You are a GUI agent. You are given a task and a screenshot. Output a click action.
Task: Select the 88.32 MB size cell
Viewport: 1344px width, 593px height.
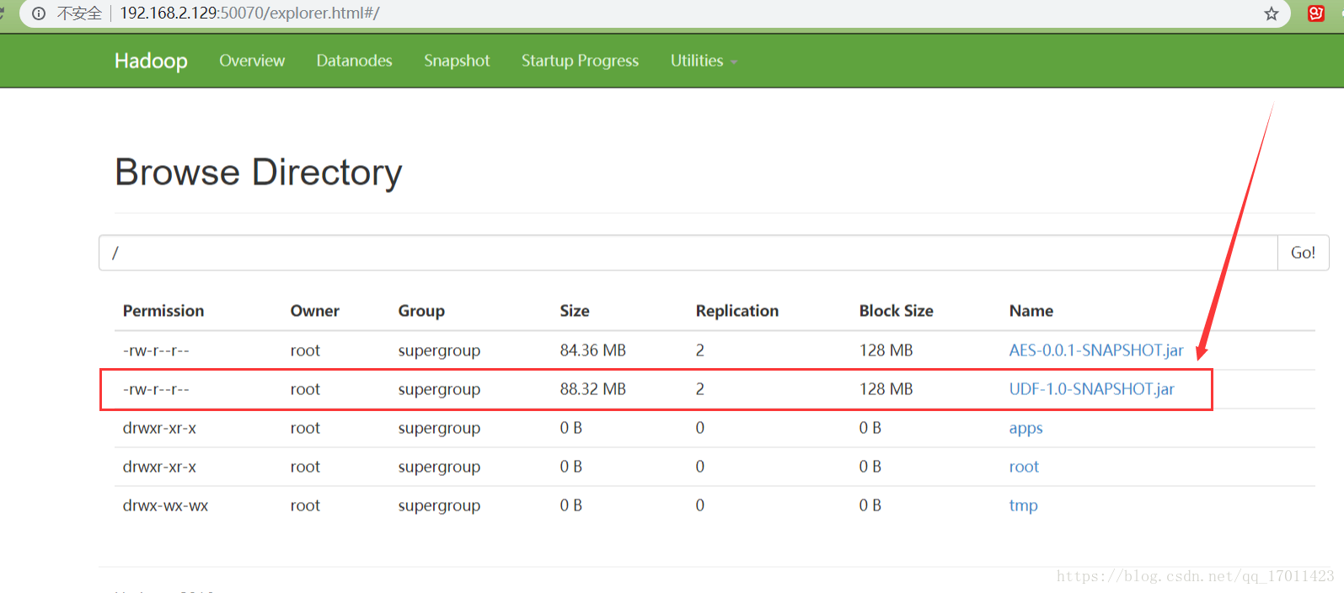point(593,389)
